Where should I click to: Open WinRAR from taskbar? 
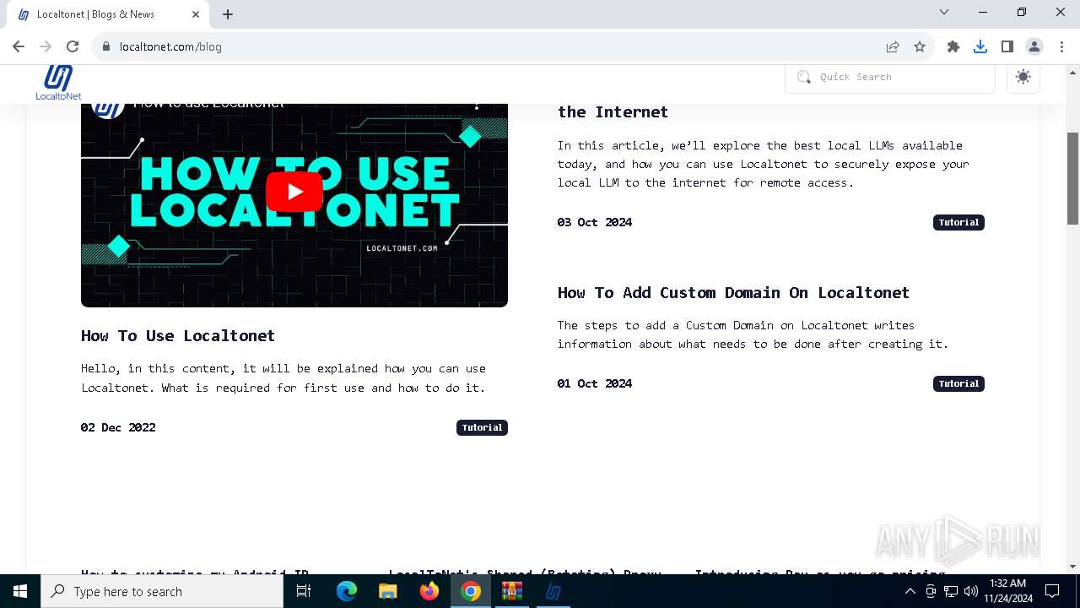click(512, 591)
